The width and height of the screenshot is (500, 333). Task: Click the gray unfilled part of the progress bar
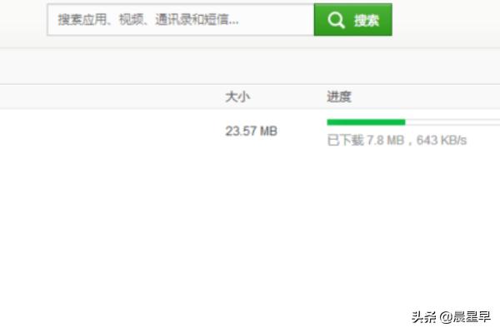(452, 122)
